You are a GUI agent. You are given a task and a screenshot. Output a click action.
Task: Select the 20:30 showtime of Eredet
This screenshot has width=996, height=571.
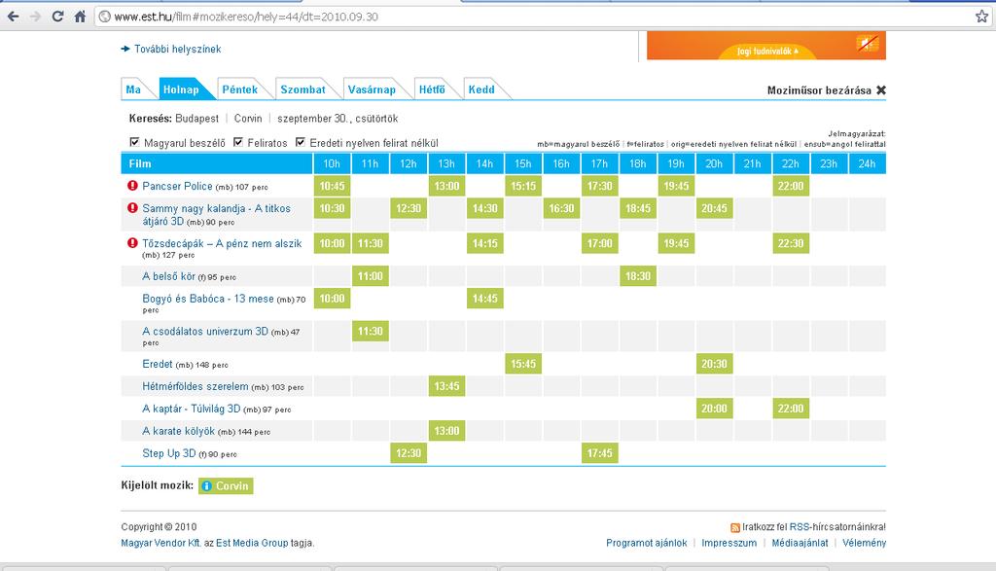click(715, 364)
